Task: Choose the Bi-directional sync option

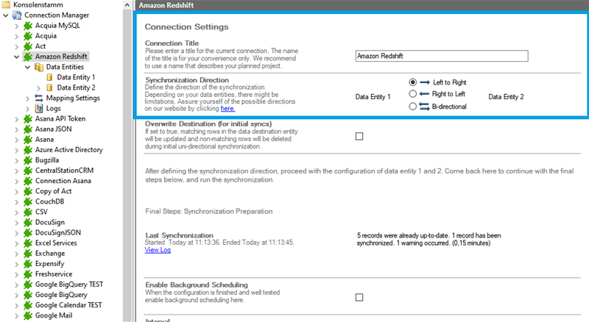Action: point(412,107)
